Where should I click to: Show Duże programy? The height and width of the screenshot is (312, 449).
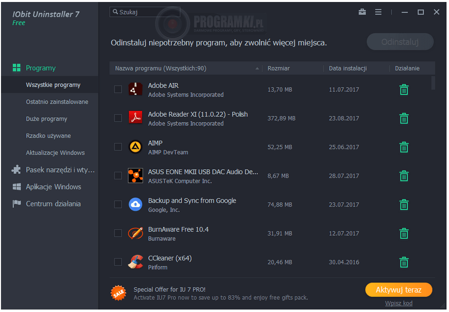pos(47,119)
